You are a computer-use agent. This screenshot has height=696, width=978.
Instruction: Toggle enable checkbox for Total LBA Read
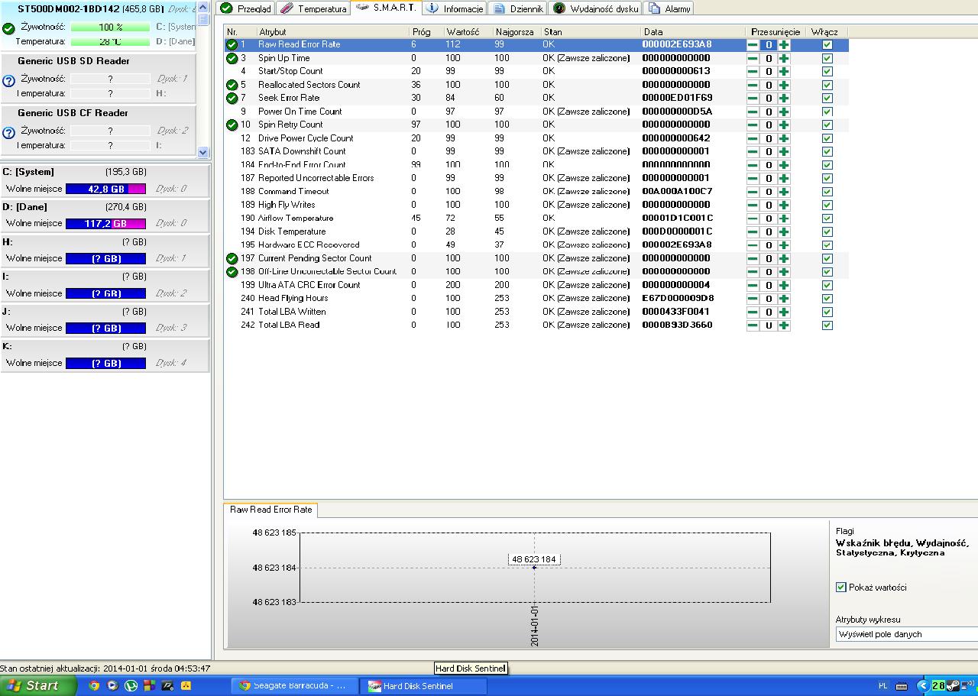point(827,325)
